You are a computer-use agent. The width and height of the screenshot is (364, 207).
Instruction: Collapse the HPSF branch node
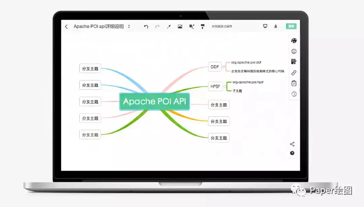(x=223, y=87)
